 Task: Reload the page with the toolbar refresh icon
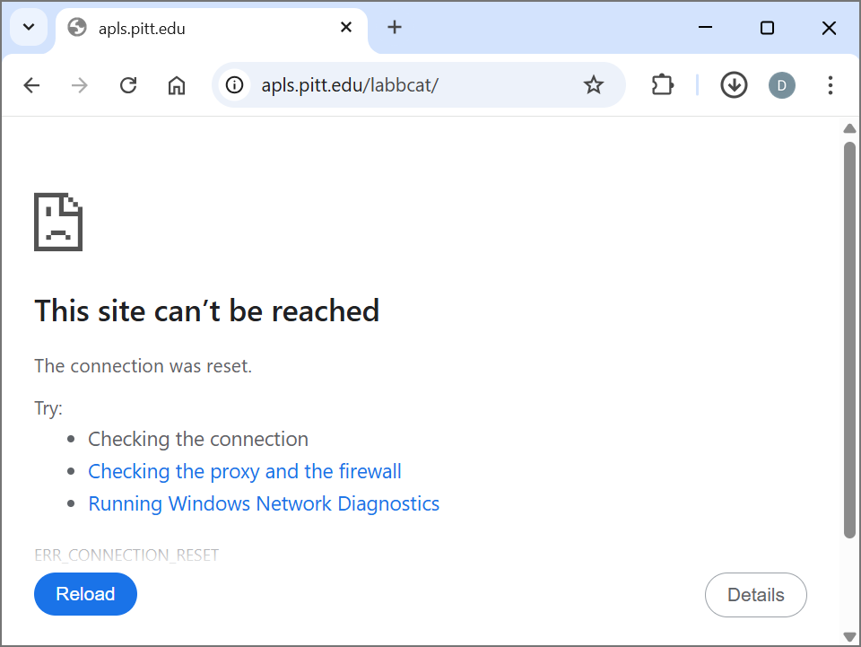tap(128, 85)
